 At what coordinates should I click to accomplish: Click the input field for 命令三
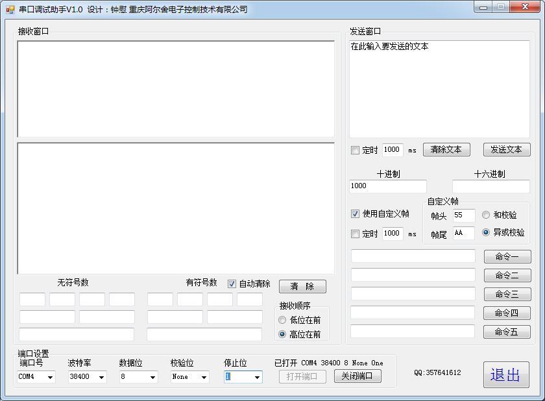[x=413, y=294]
